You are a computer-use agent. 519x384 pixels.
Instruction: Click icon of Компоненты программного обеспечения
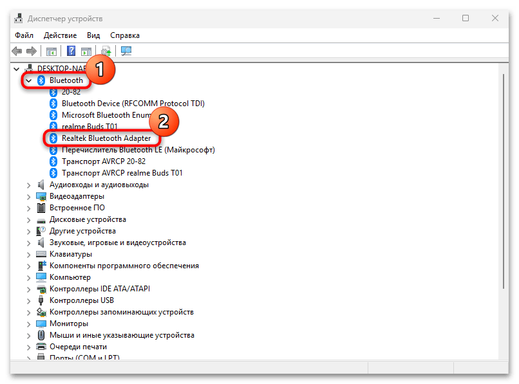(42, 266)
